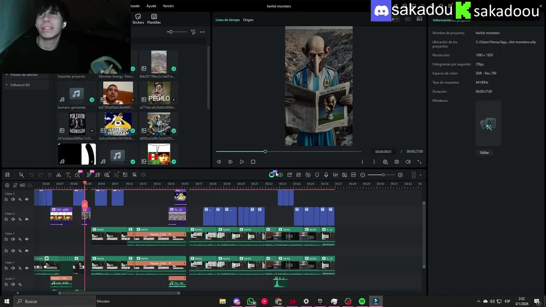The height and width of the screenshot is (307, 546).
Task: Mute the Video 4 track speaker
Action: 13,219
